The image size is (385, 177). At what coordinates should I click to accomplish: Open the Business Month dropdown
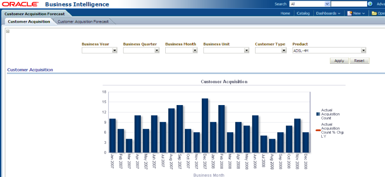(195, 50)
